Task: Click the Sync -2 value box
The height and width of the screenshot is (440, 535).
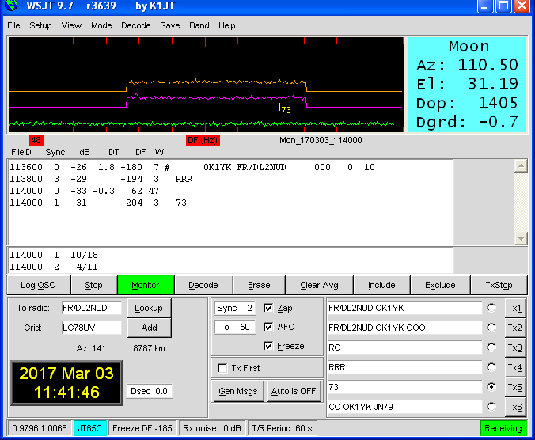Action: pos(235,308)
